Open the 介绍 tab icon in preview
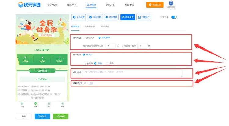The width and height of the screenshot is (229, 126). point(22,103)
